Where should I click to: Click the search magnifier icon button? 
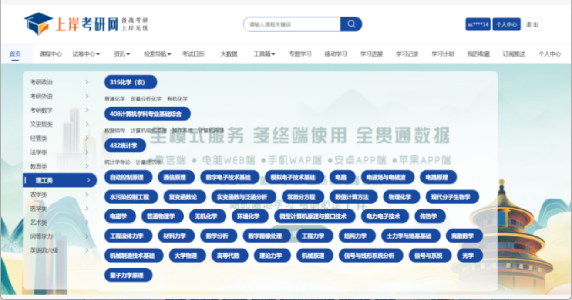coord(351,24)
